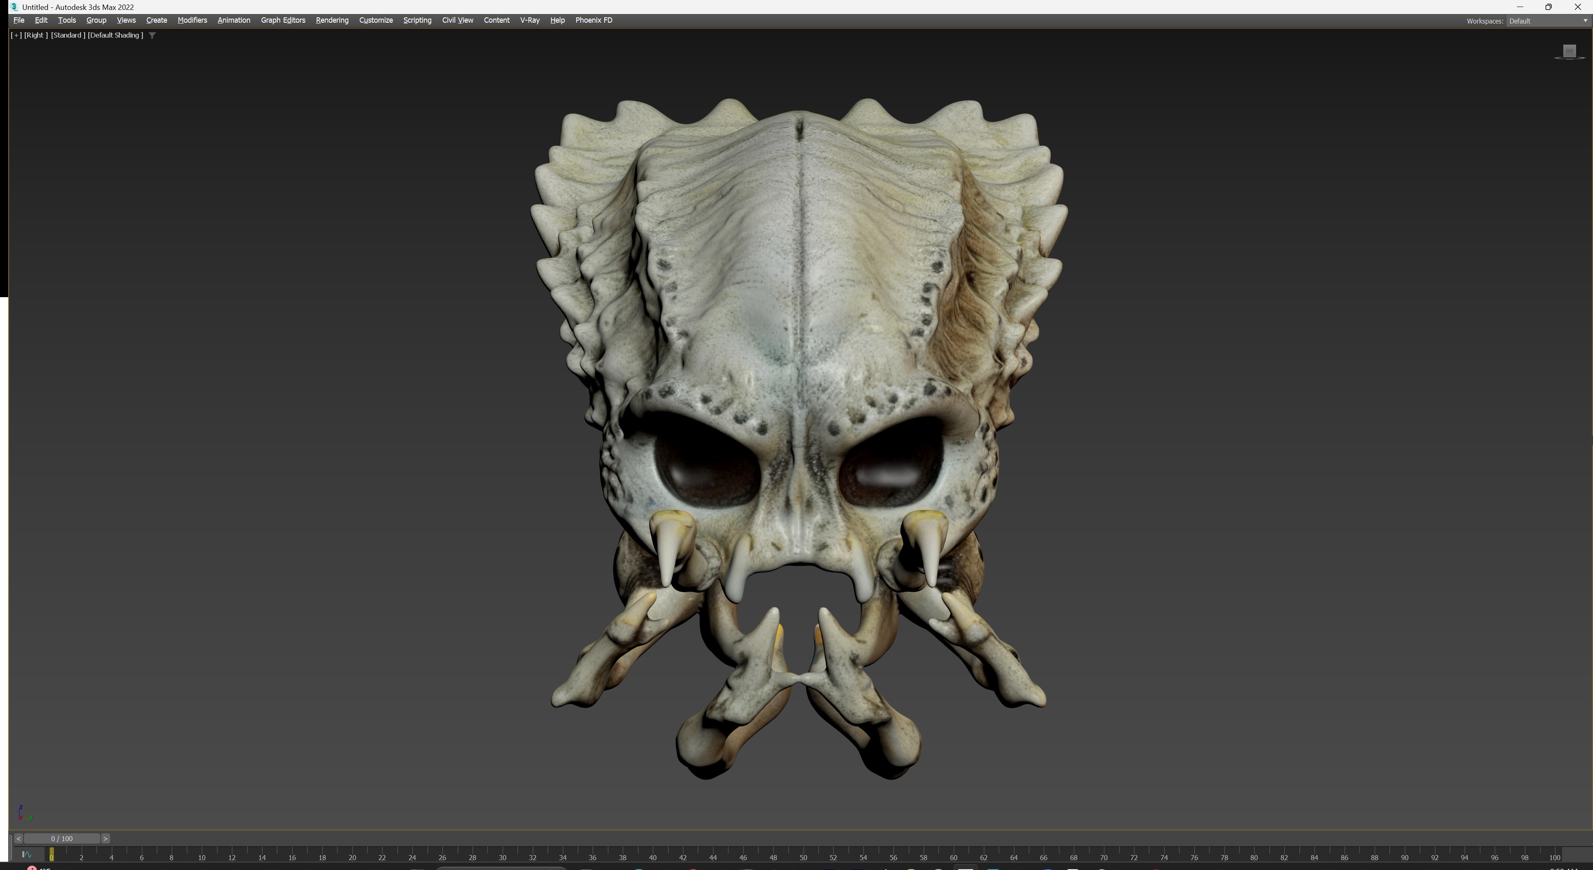Open the Graph Editors menu

tap(283, 20)
